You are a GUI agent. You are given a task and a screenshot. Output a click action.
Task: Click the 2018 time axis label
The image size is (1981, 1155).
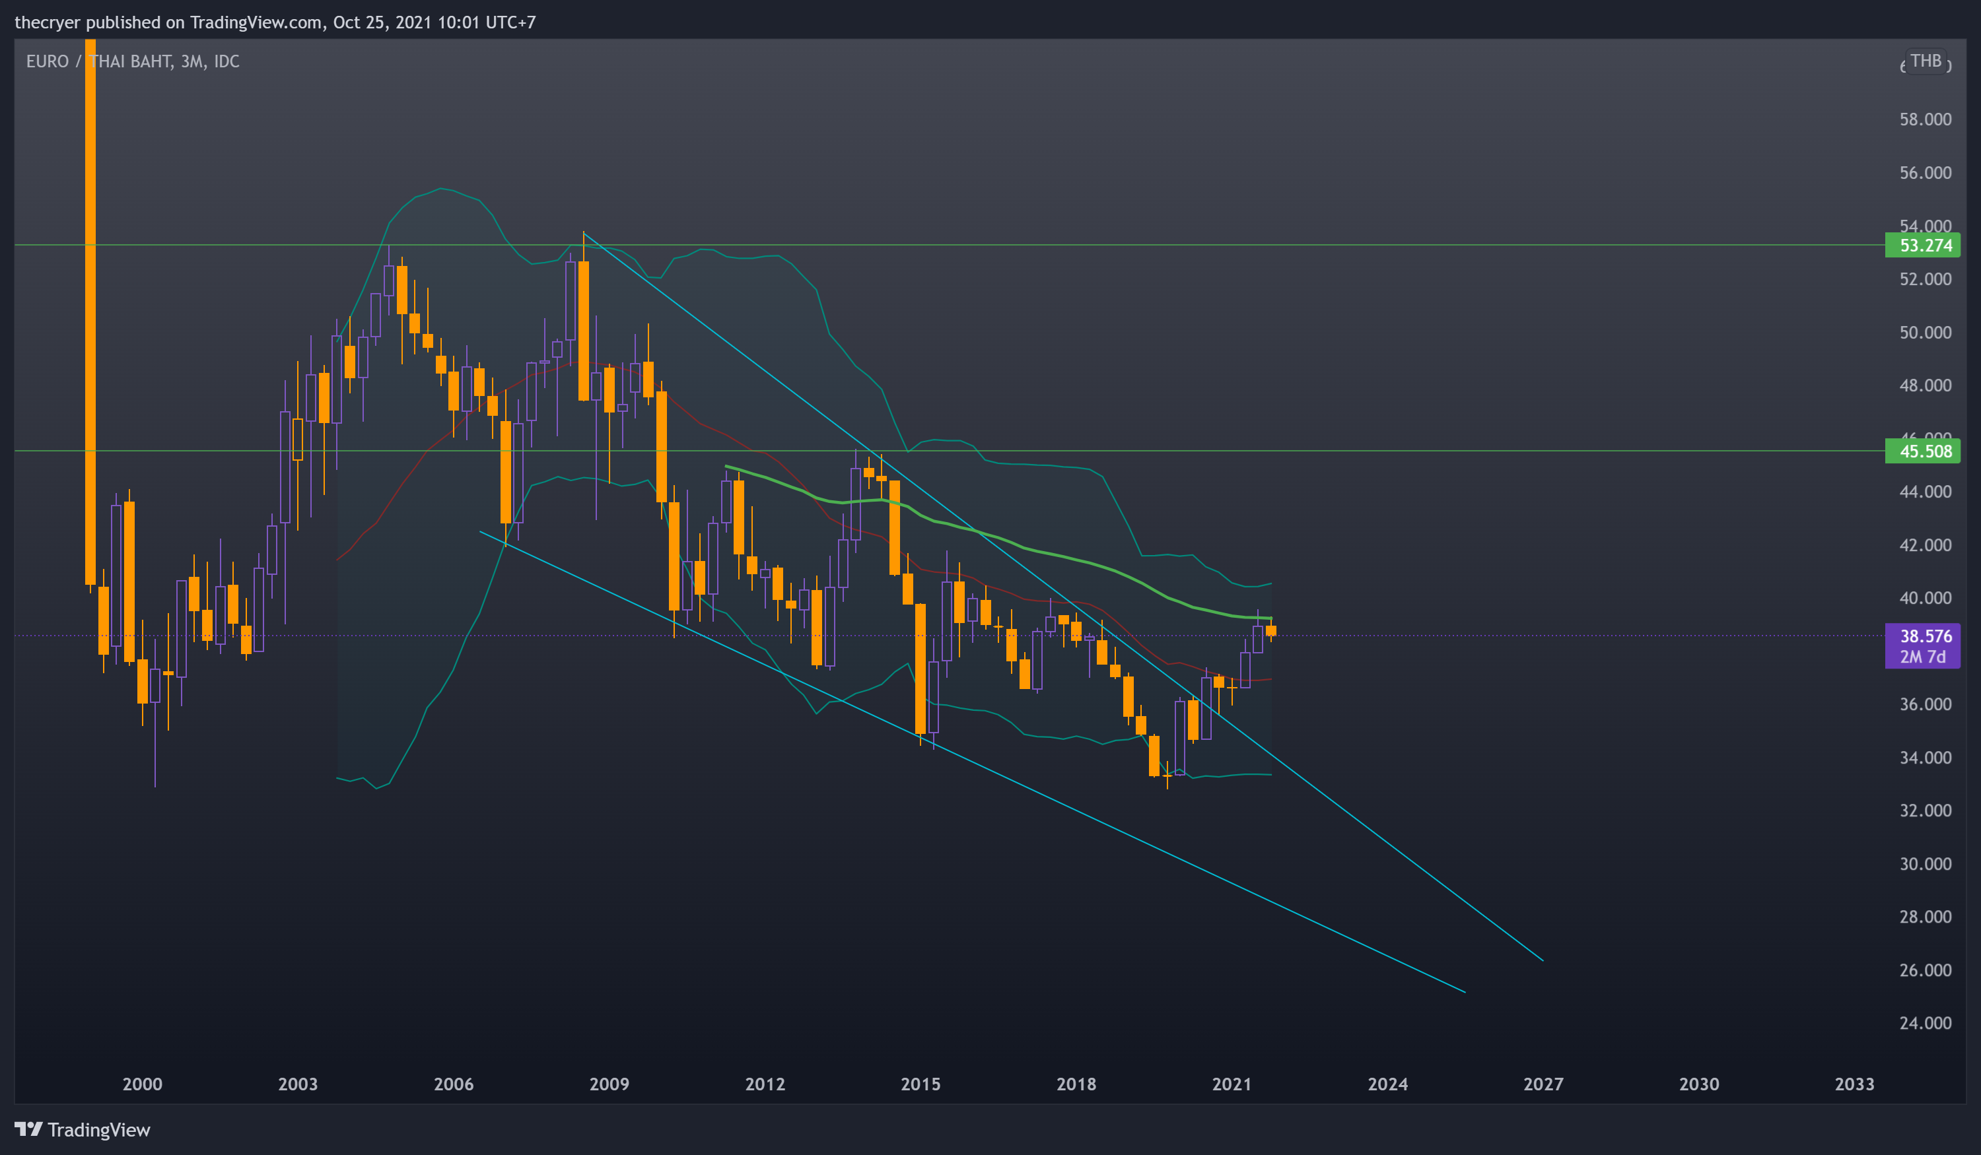(1076, 1084)
